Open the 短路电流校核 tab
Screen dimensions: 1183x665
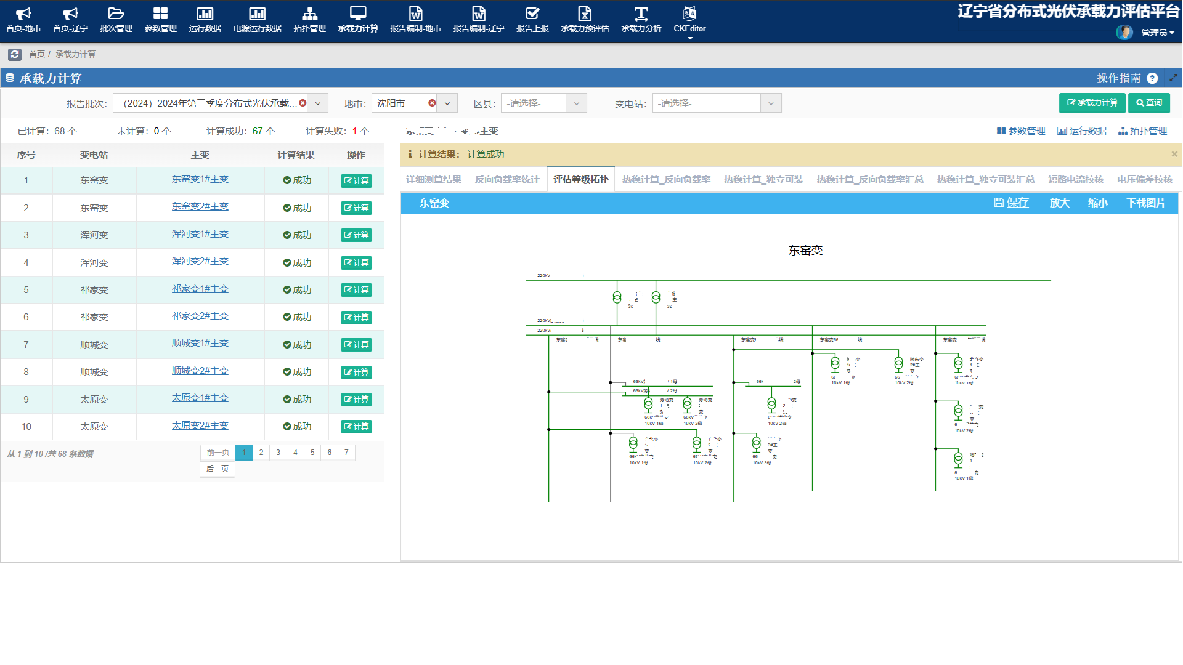click(x=1075, y=180)
